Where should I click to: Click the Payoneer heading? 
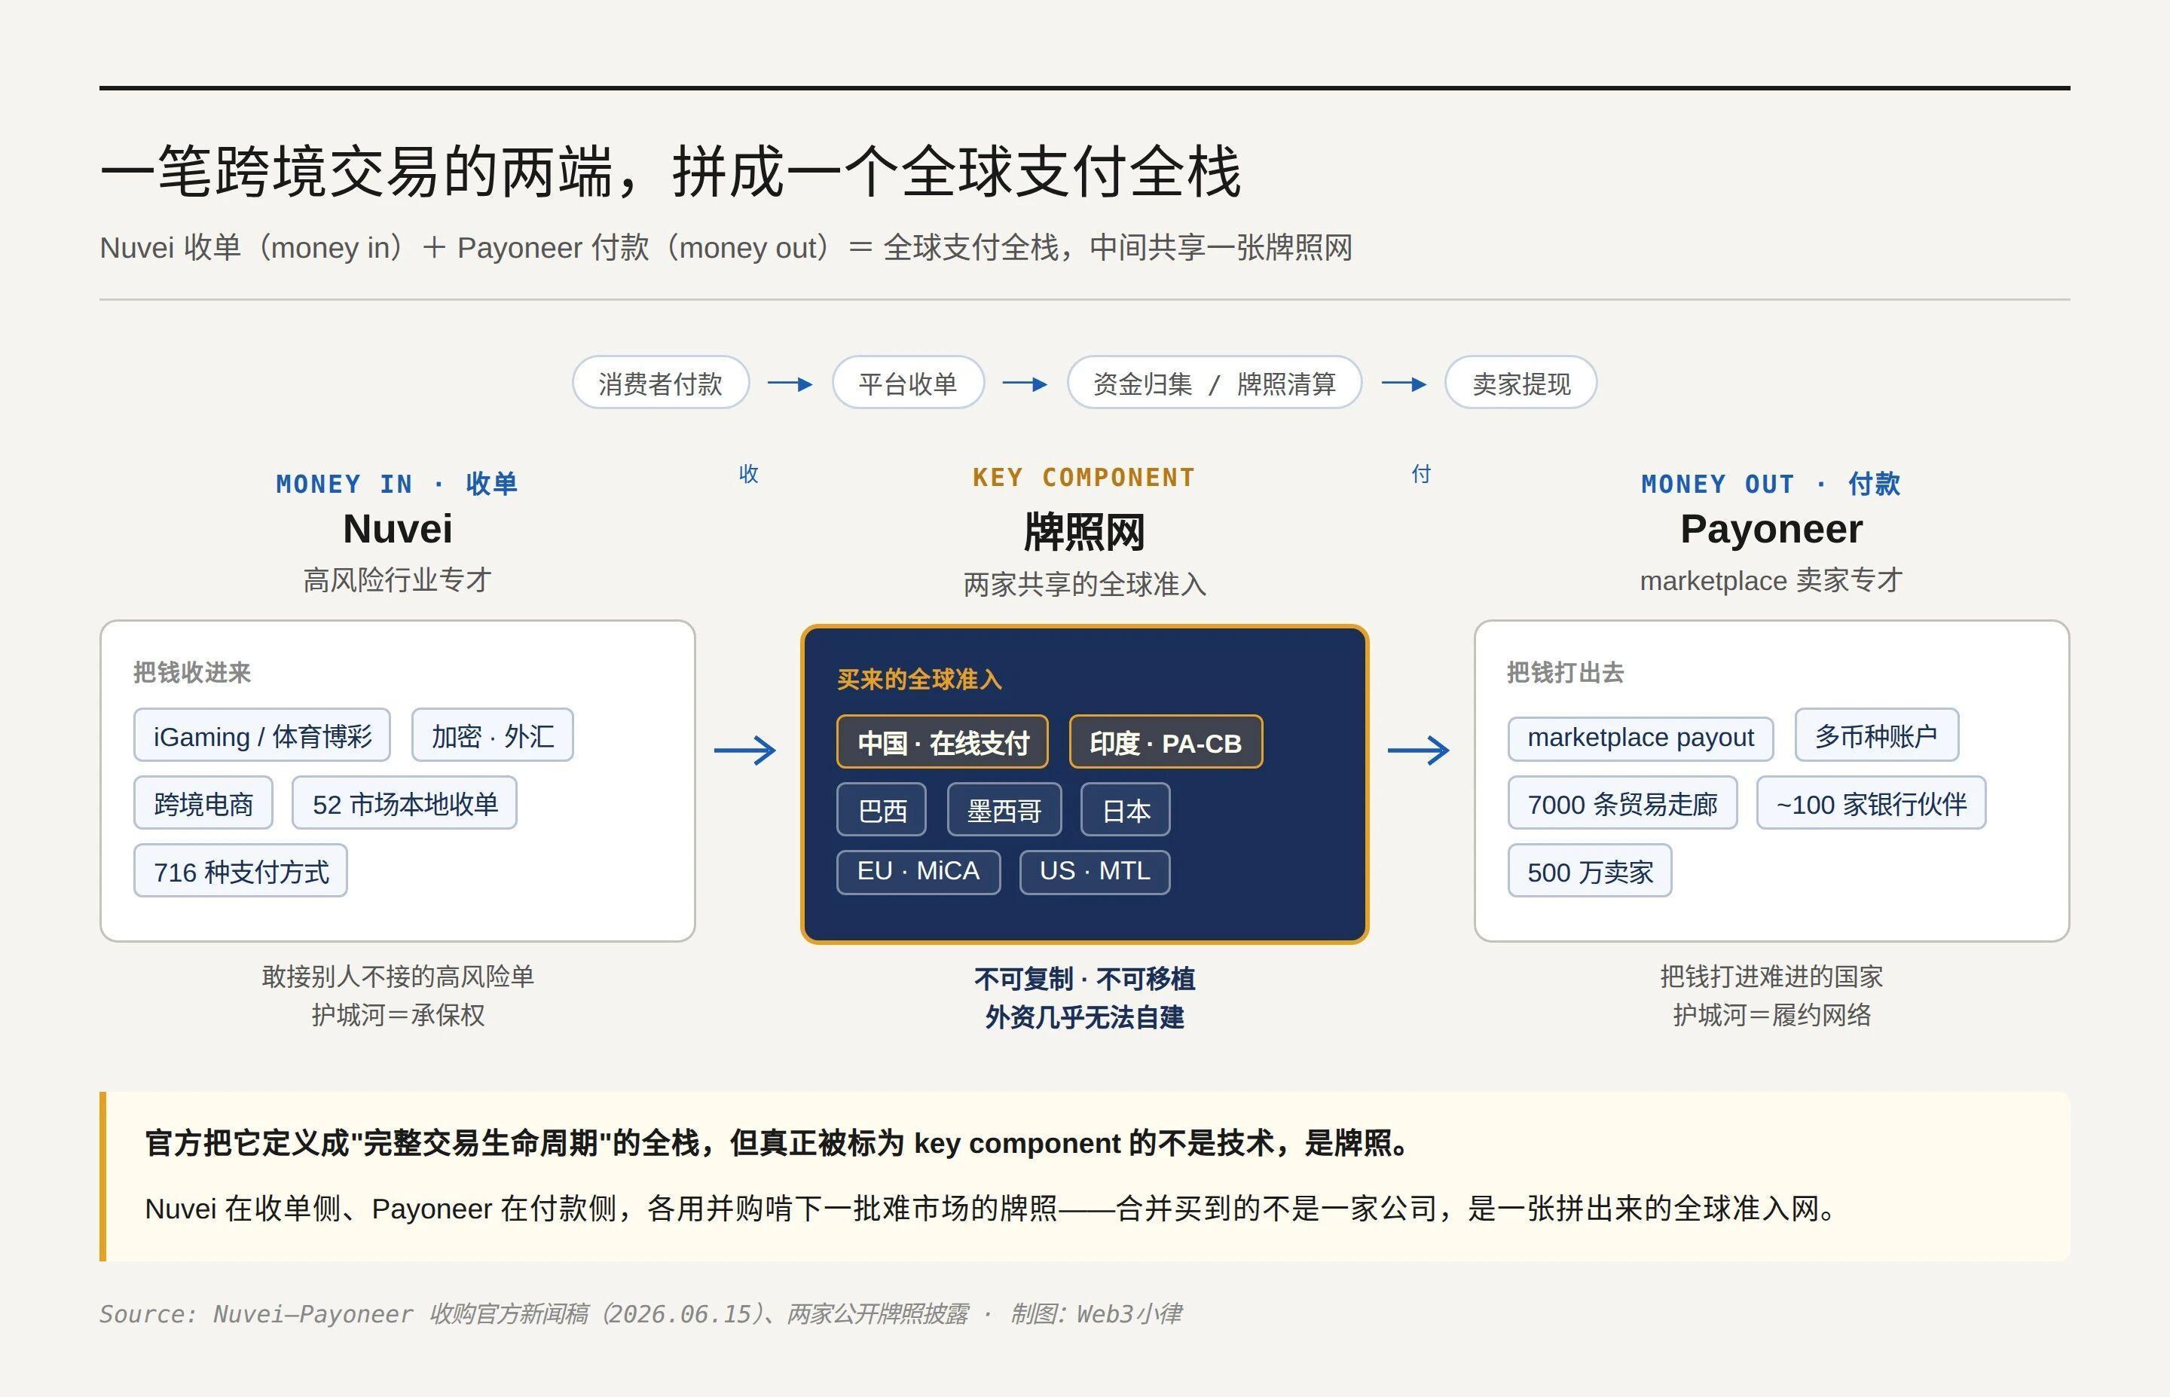1771,529
